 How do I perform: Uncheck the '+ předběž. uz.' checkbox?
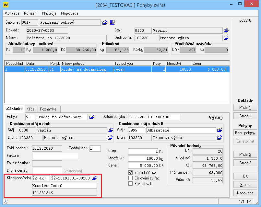coord(131,172)
